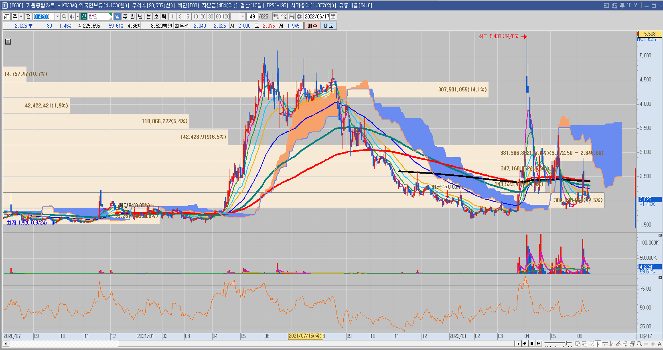Click the 전 button in toolbar
Viewport: 663px width, 350px height.
point(28,16)
